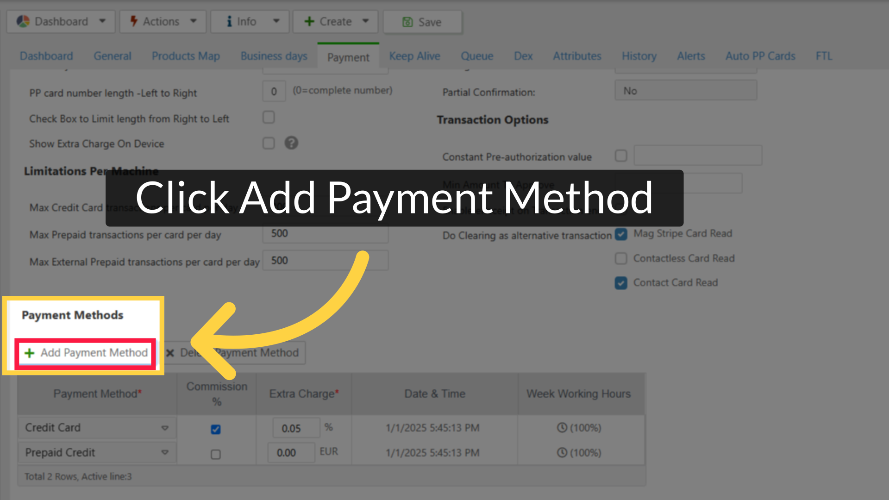Click the Save disk icon
This screenshot has height=500, width=889.
pos(407,22)
